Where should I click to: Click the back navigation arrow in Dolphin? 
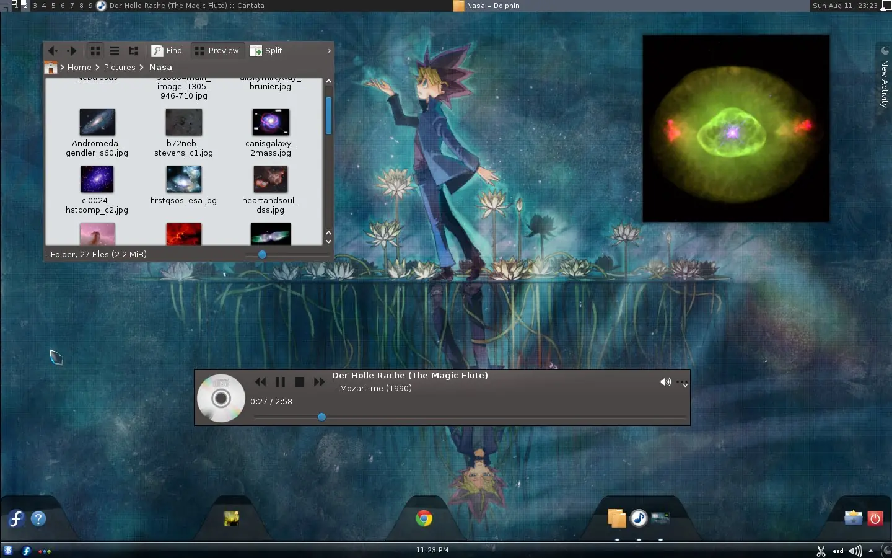52,50
